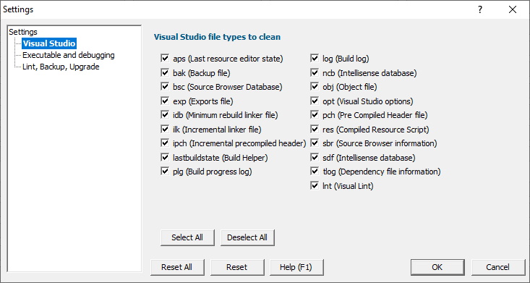Click the Deselect All button

[x=247, y=237]
